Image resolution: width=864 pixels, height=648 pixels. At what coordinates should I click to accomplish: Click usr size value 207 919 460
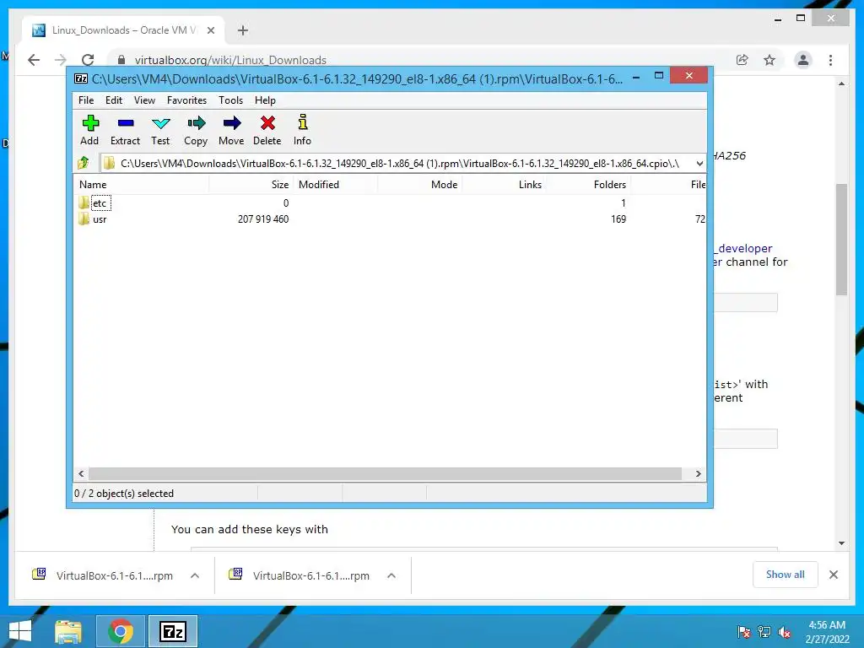[263, 219]
